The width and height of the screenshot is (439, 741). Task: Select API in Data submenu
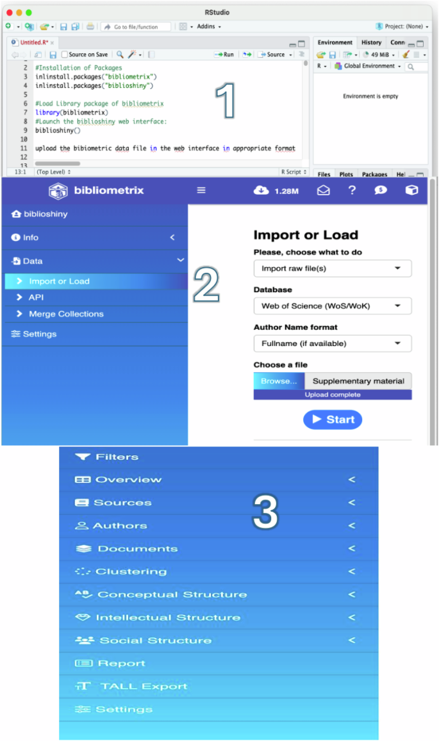coord(96,297)
